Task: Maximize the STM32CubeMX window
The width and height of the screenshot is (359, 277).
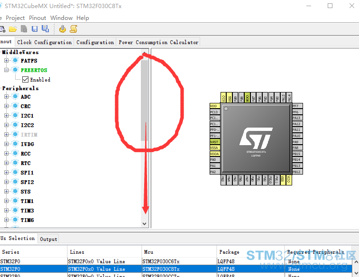Action: point(330,6)
